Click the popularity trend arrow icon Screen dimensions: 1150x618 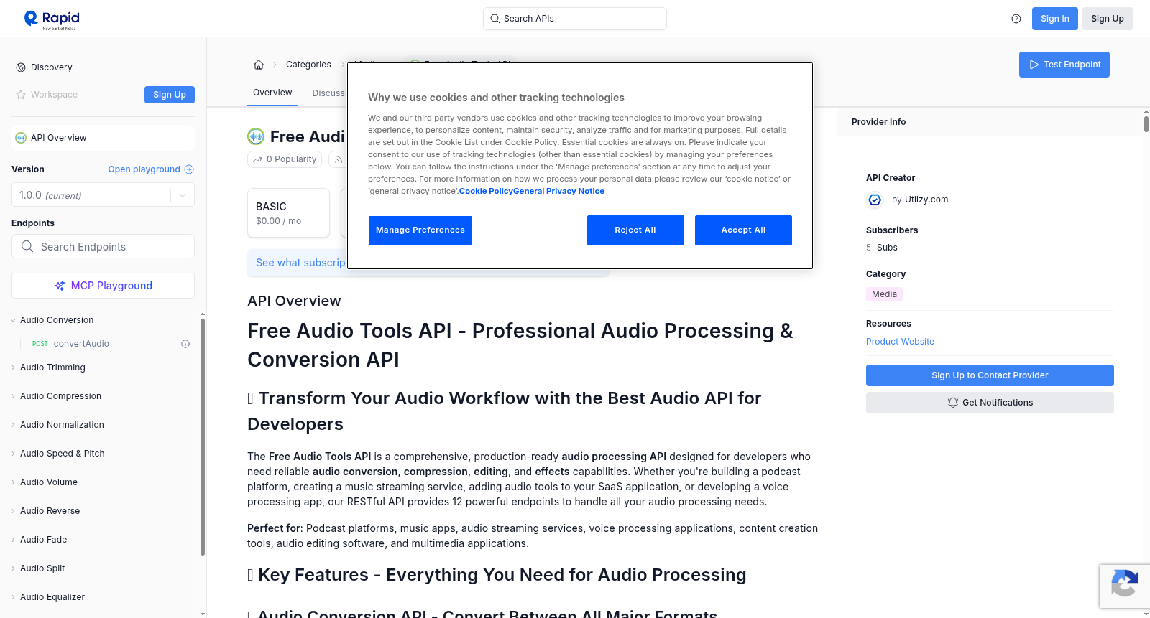coord(257,159)
